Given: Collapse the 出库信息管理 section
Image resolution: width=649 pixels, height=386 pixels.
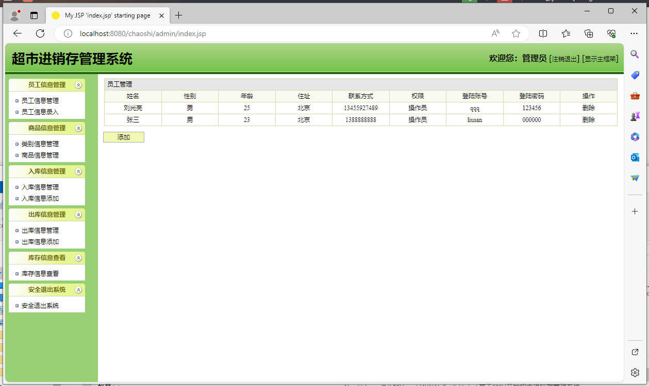Looking at the screenshot, I should click(78, 215).
